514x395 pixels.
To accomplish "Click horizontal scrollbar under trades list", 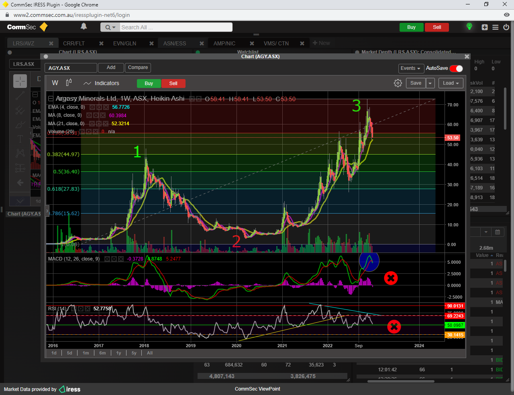I will [401, 381].
